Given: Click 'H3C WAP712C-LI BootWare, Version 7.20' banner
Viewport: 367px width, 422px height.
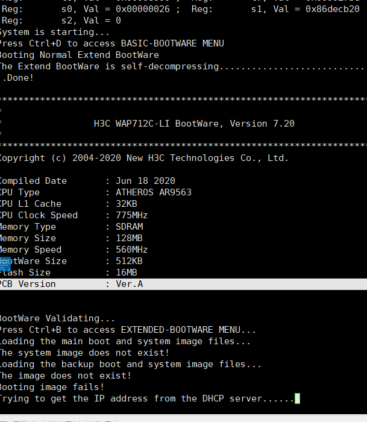Looking at the screenshot, I should pos(194,124).
